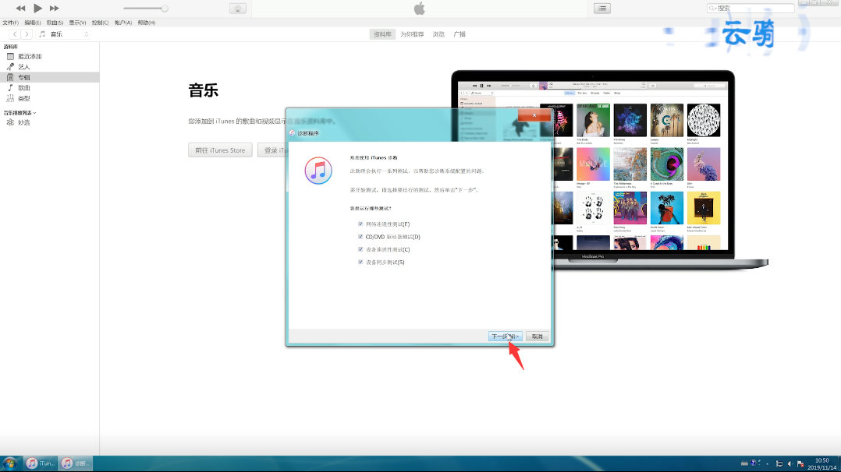Click the fast-forward (next track) button

point(54,8)
